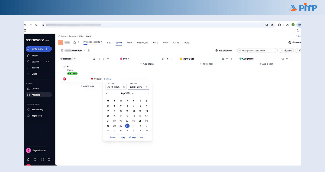Click the clock timer icon at sidebar bottom

coord(49,159)
